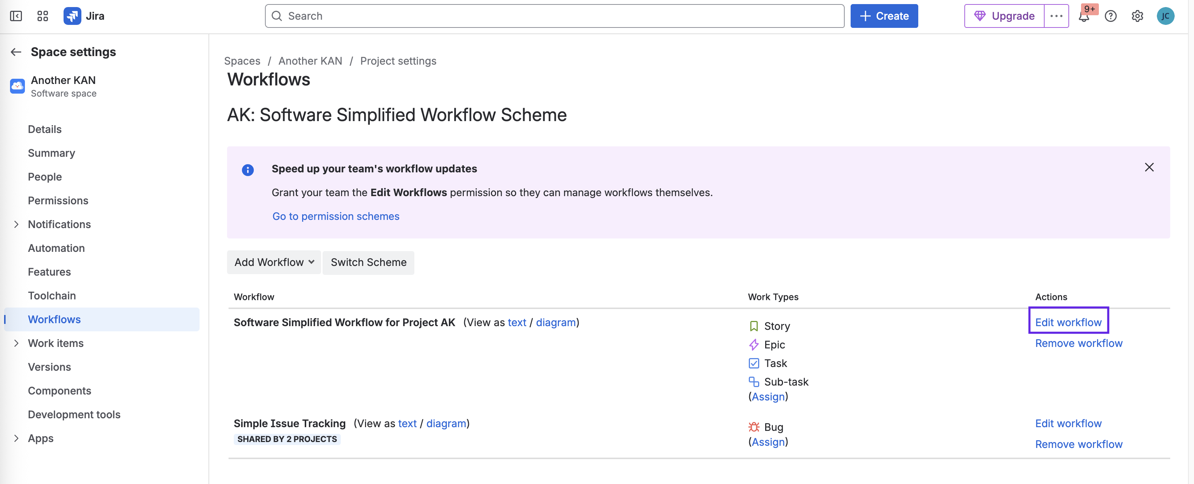1194x484 pixels.
Task: Open the app switcher grid icon
Action: [x=43, y=16]
